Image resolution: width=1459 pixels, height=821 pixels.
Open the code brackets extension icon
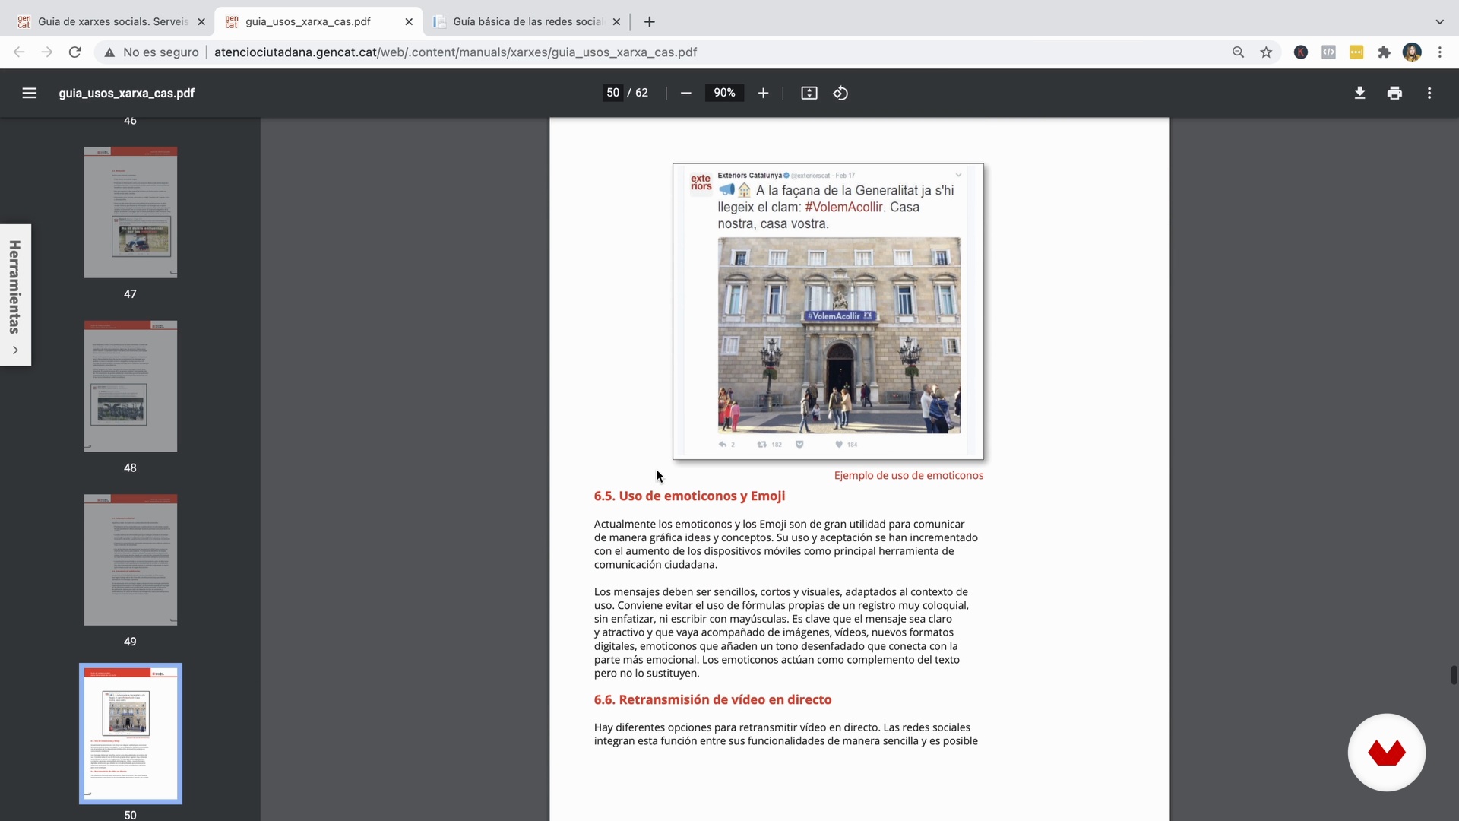(x=1328, y=52)
